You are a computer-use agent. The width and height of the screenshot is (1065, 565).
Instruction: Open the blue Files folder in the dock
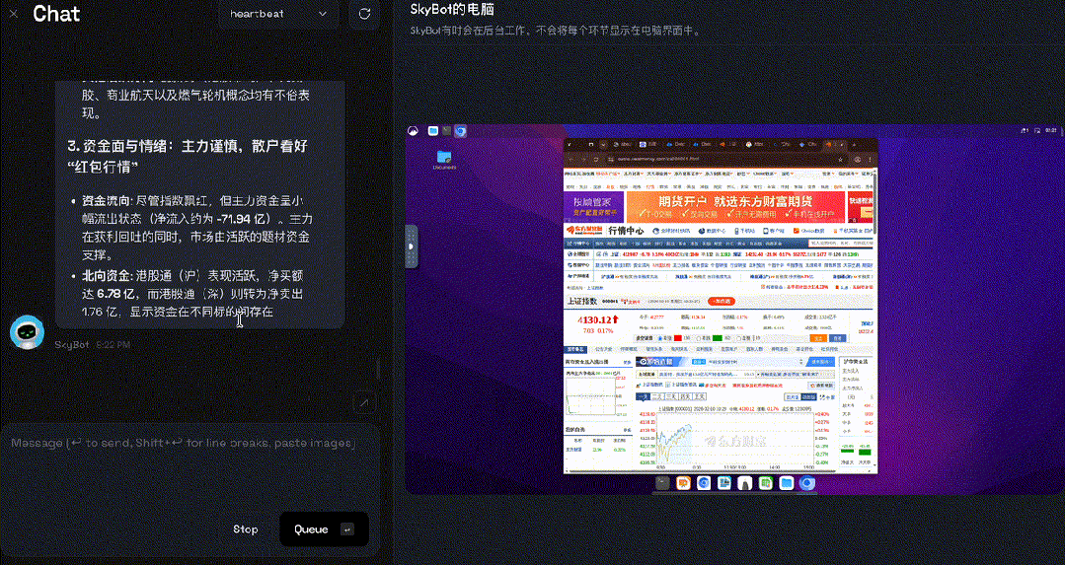pos(787,483)
